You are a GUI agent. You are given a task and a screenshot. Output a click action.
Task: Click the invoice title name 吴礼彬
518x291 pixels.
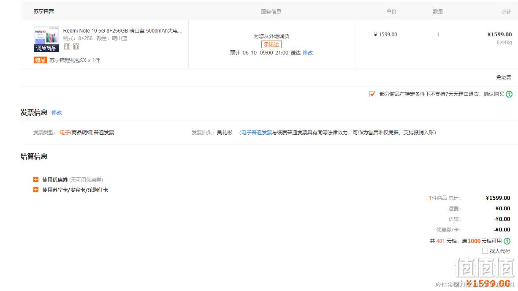pos(225,132)
